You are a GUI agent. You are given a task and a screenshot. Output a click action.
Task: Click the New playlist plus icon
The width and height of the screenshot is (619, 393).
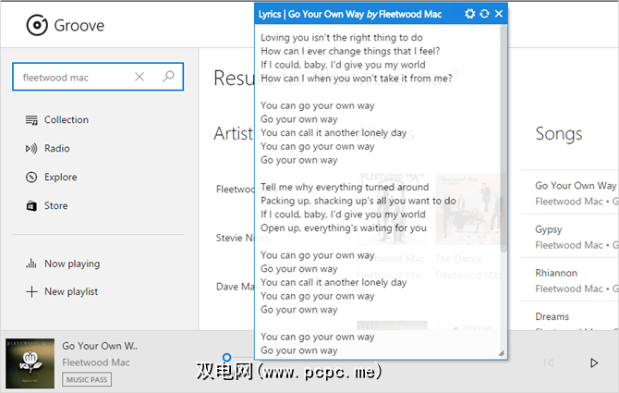click(x=31, y=291)
